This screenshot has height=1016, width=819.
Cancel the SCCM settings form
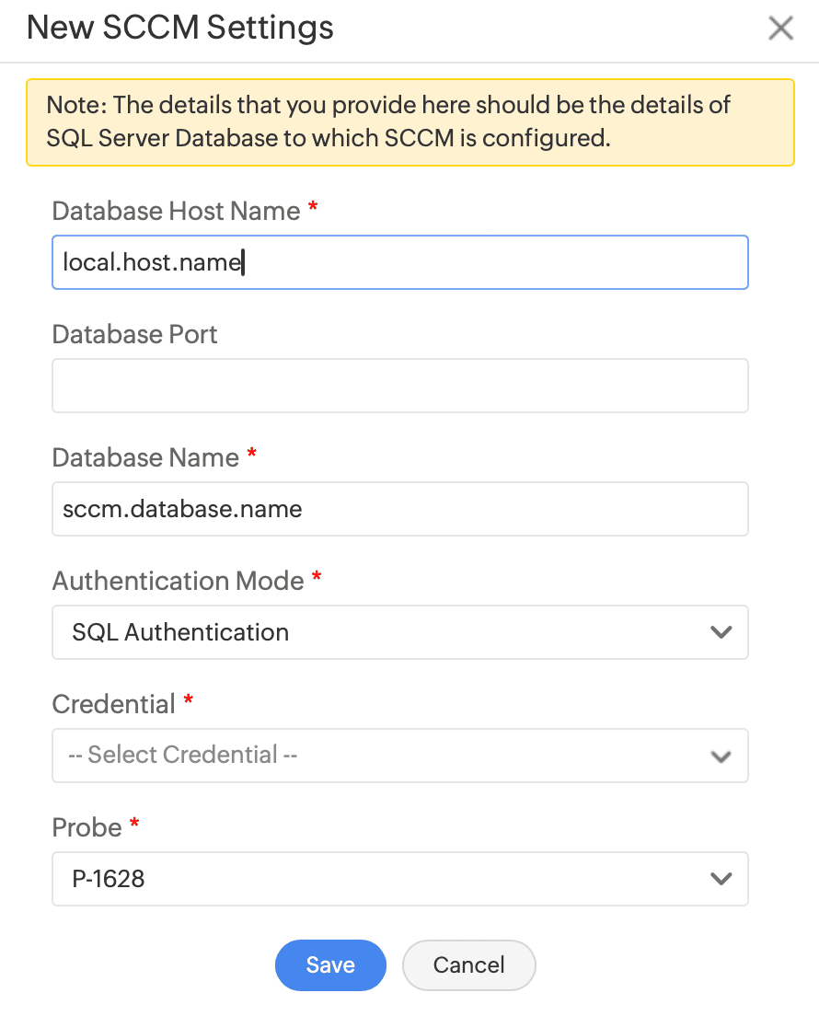click(468, 964)
